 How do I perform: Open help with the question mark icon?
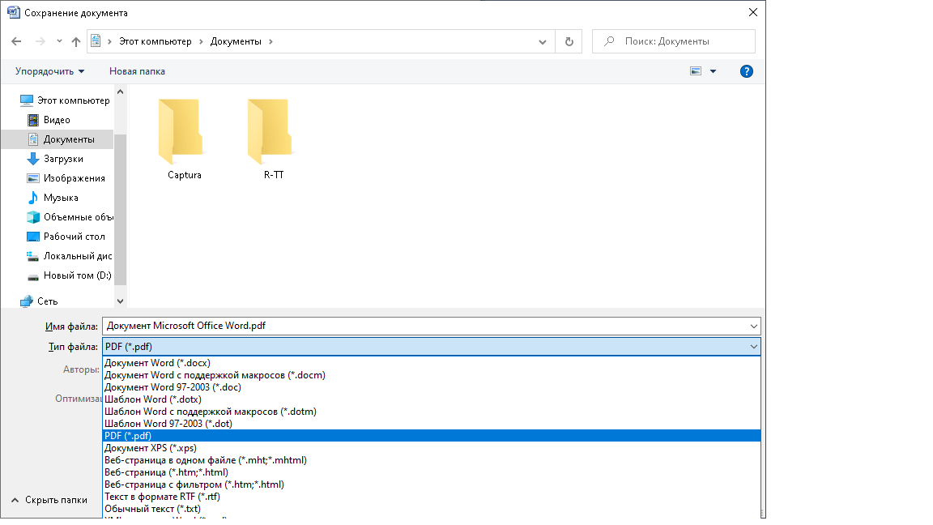746,71
